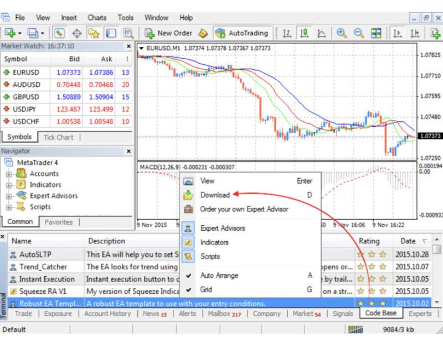Close the Navigator panel
Image resolution: width=443 pixels, height=348 pixels.
pyautogui.click(x=128, y=151)
